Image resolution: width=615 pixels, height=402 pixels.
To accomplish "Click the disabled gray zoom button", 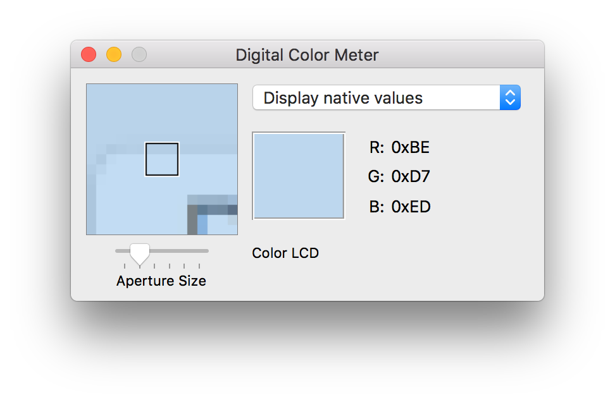I will (x=139, y=54).
